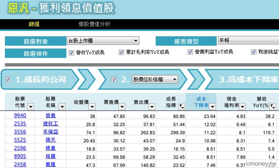This screenshot has width=279, height=168.
Task: Open stock code 9940 link
Action: tap(20, 115)
